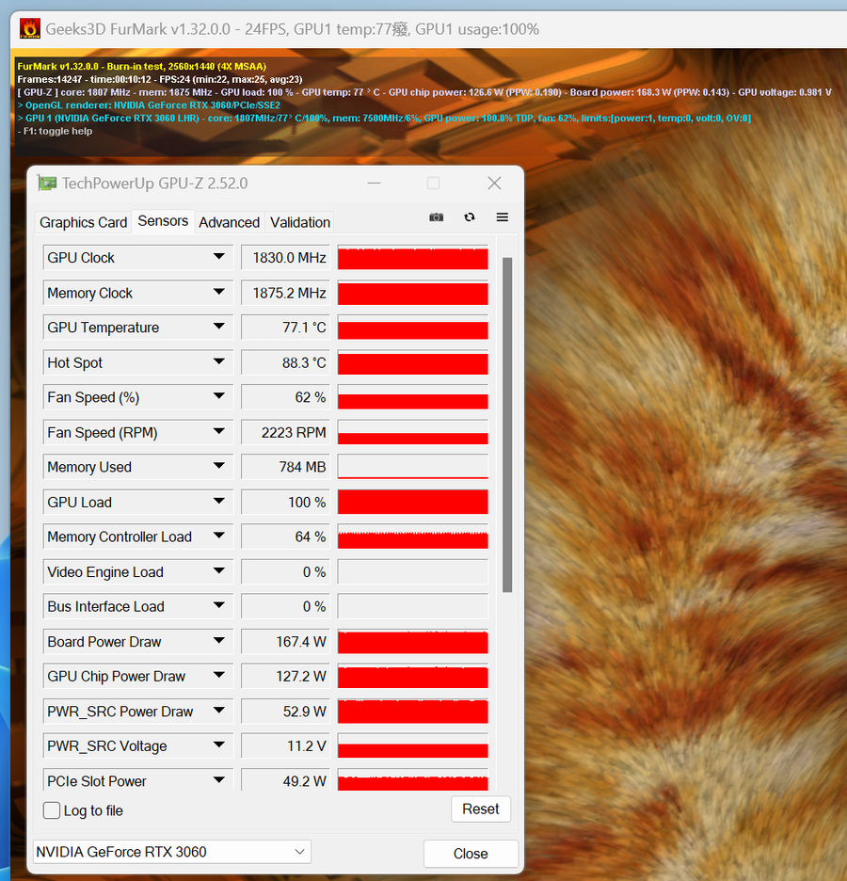847x881 pixels.
Task: Switch to the Graphics Card tab
Action: pyautogui.click(x=83, y=222)
